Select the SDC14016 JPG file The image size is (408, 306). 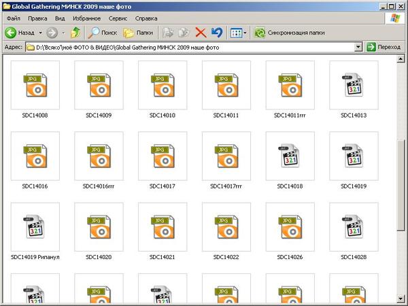(35, 160)
